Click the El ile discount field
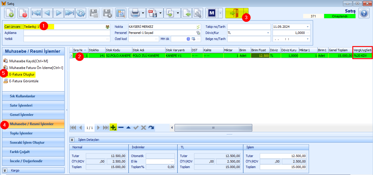 pos(160,161)
